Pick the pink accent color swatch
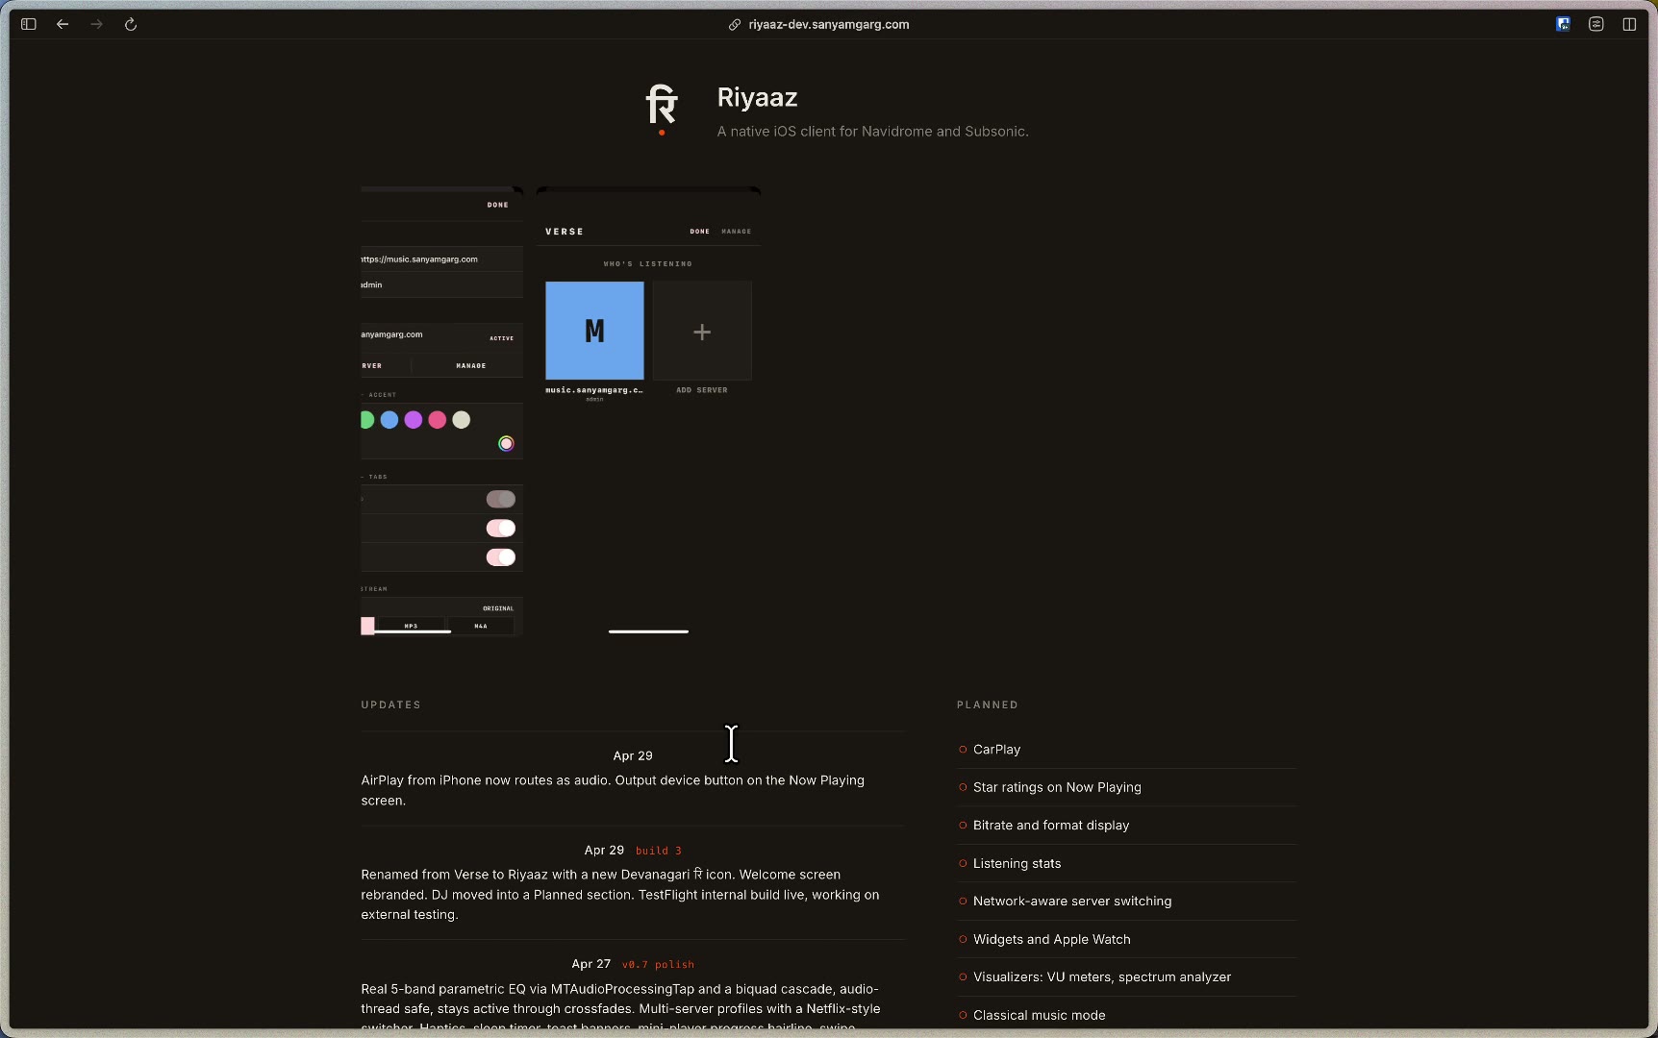The height and width of the screenshot is (1038, 1658). (438, 420)
